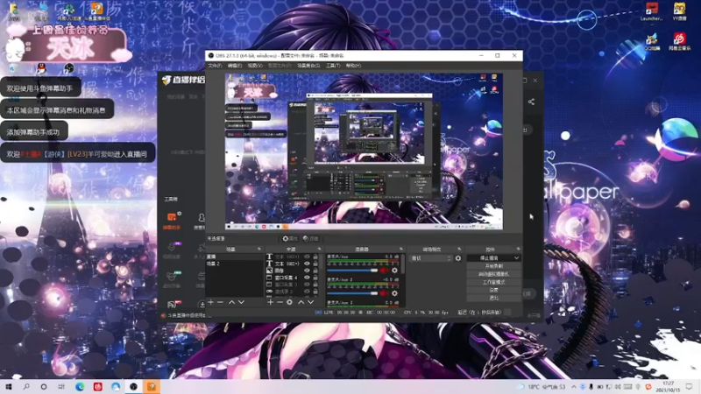Pop out the 场景 dock panel
Viewport: 701px width, 394px height.
click(x=259, y=249)
